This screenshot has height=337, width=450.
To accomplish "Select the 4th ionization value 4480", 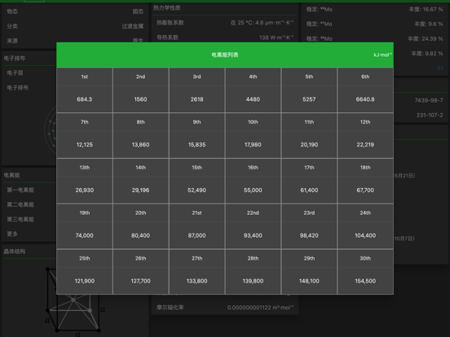I will (253, 99).
